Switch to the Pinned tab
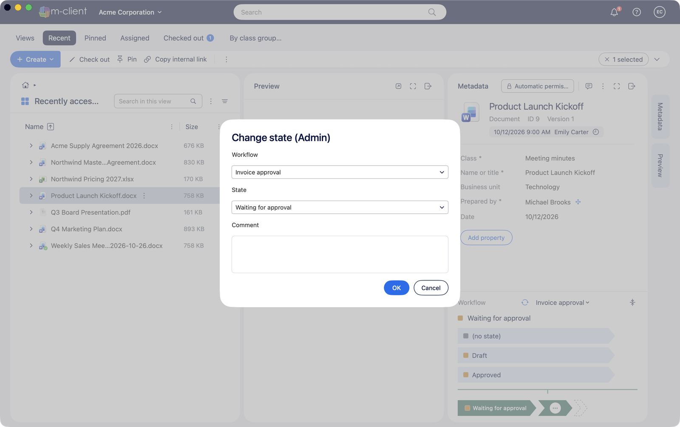 coord(95,38)
